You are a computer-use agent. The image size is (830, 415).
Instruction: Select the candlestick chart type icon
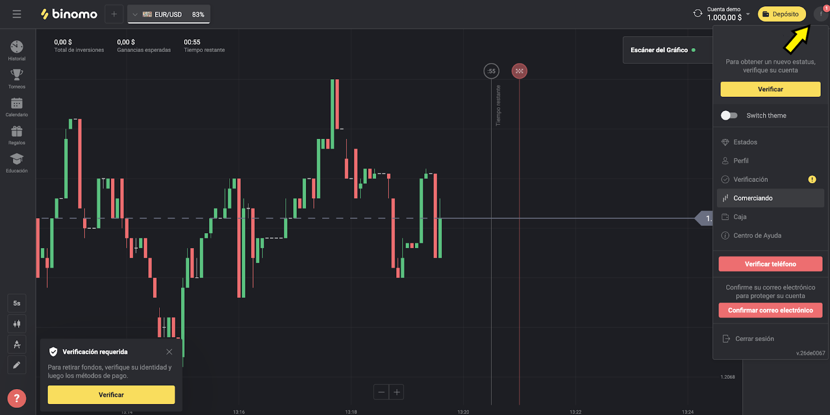tap(17, 324)
